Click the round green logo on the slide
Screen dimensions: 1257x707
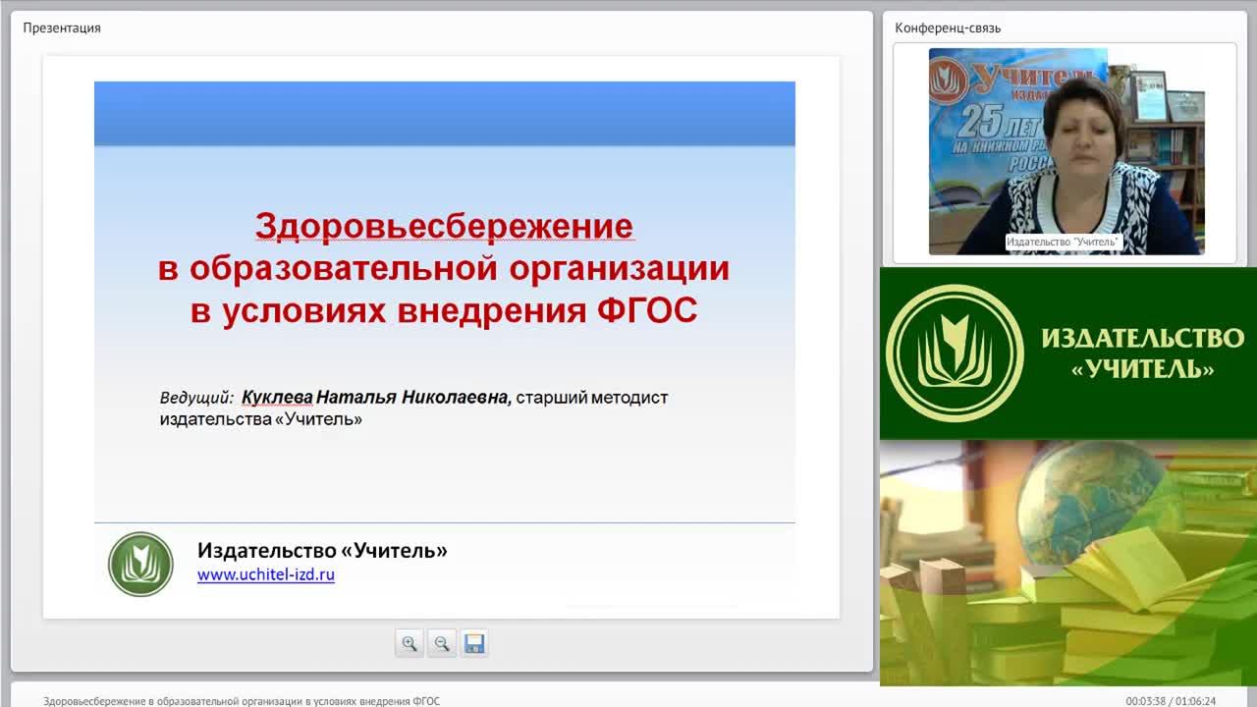[140, 564]
